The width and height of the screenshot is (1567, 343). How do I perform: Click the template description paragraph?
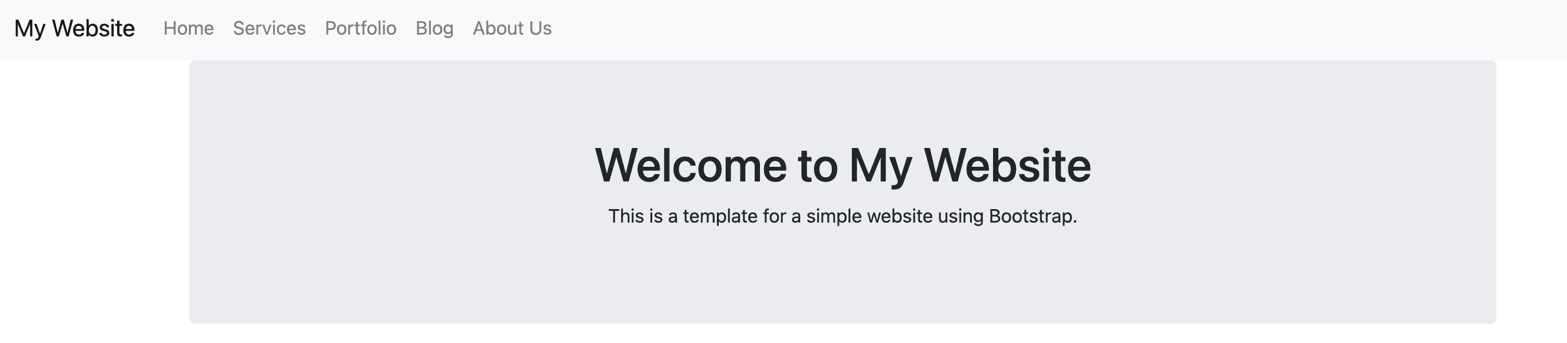[x=842, y=216]
